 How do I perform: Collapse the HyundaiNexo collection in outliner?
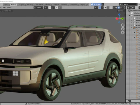(129, 15)
